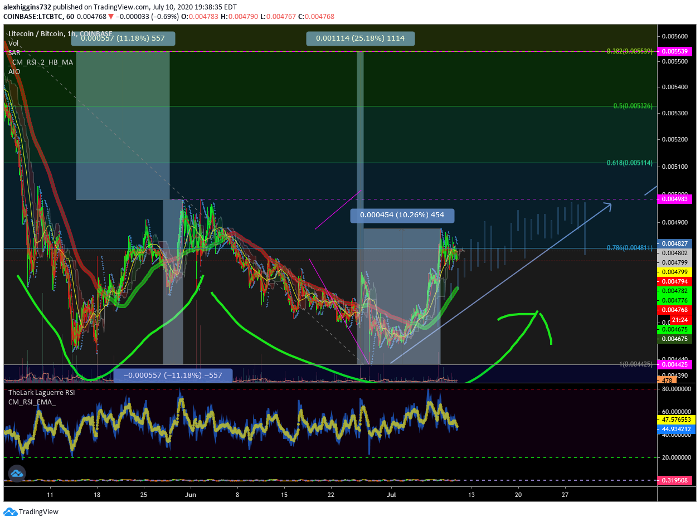700x522 pixels.
Task: Click the H:0.004790 high value in header
Action: [239, 17]
